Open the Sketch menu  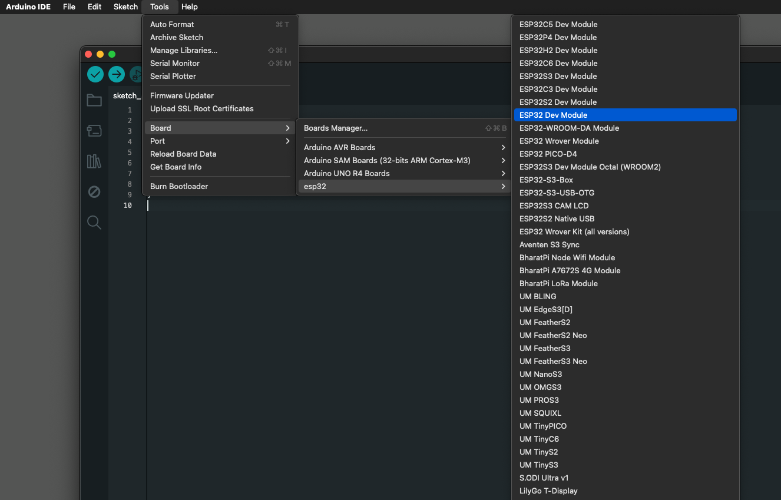125,7
